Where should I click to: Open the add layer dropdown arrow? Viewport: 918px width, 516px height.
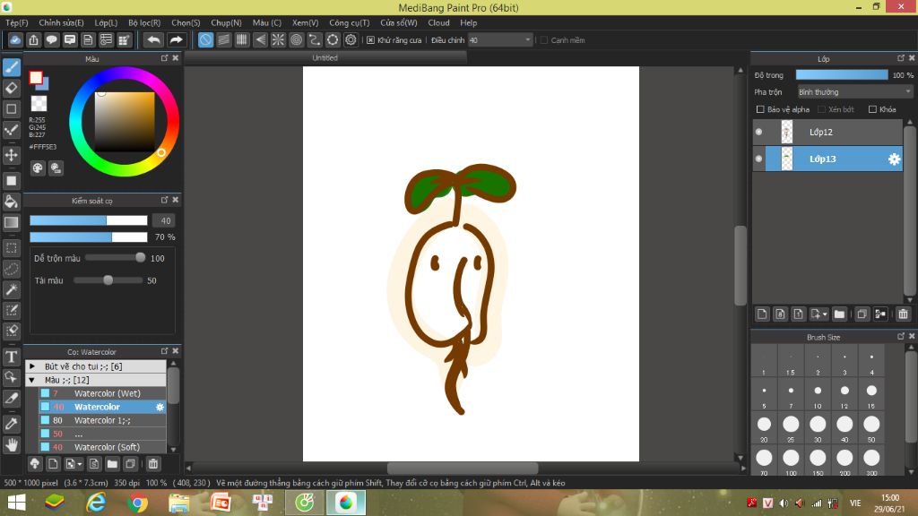[825, 314]
